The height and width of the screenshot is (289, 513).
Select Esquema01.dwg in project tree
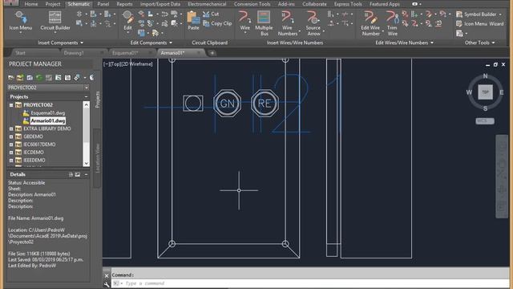pyautogui.click(x=48, y=113)
